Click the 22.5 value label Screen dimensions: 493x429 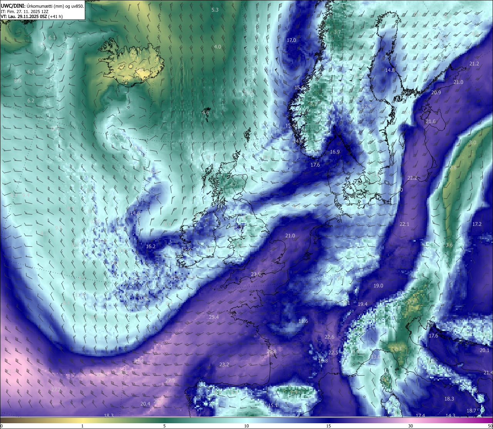coord(333,353)
